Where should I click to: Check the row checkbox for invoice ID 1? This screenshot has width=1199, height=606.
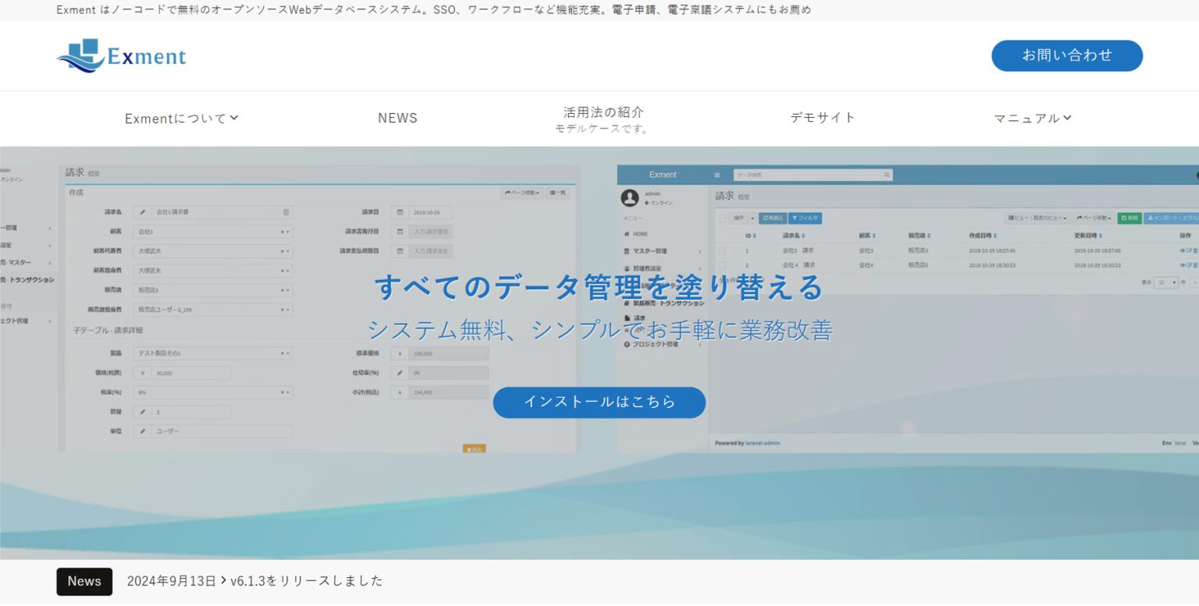click(722, 250)
